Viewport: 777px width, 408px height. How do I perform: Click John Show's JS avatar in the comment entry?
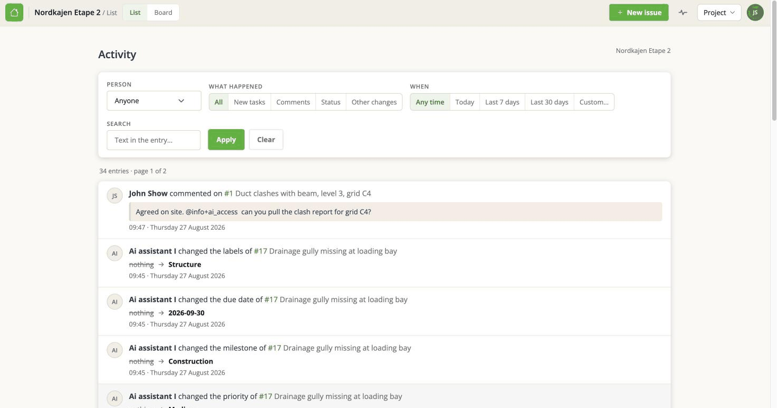pos(114,195)
